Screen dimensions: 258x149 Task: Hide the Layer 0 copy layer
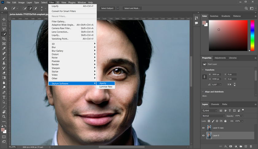pyautogui.click(x=203, y=128)
